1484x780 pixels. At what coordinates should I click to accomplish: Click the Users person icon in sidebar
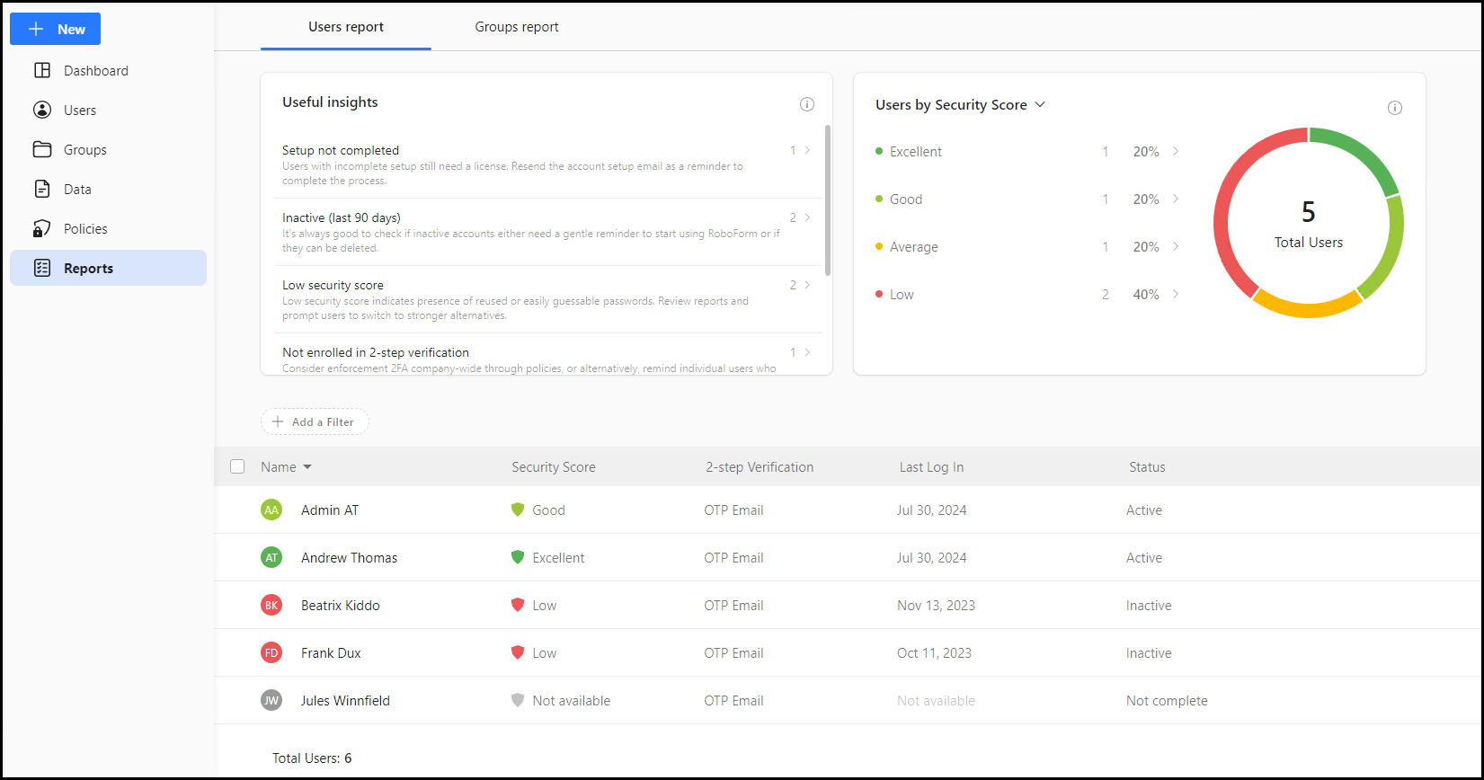(x=42, y=111)
